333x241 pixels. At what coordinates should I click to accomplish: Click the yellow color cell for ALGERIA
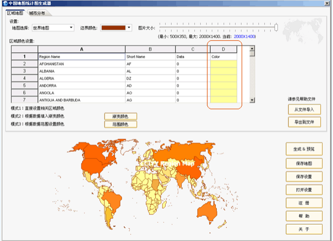[223, 78]
